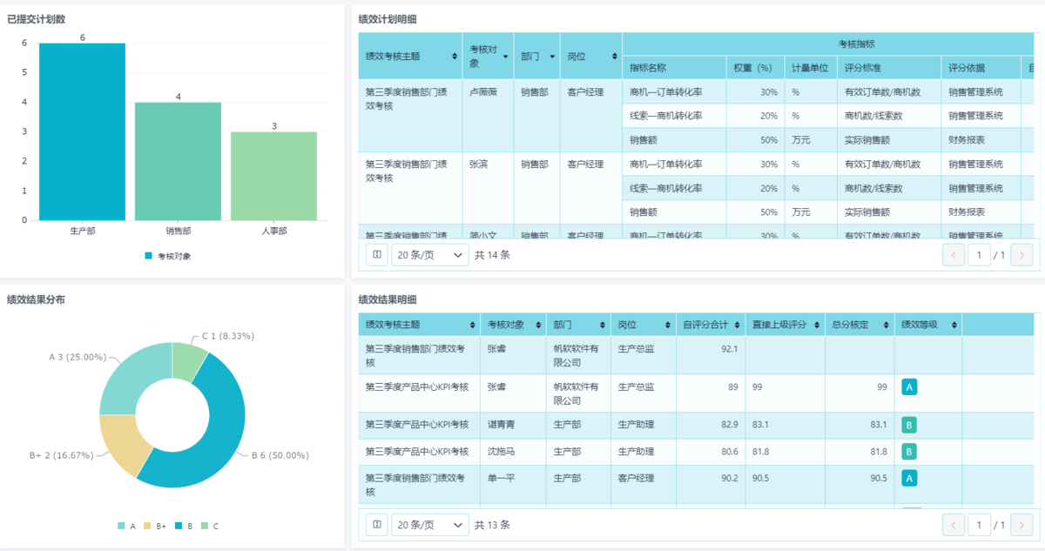This screenshot has height=551, width=1045.
Task: Sort plan table by 绩效考核主题 column
Action: tap(455, 57)
